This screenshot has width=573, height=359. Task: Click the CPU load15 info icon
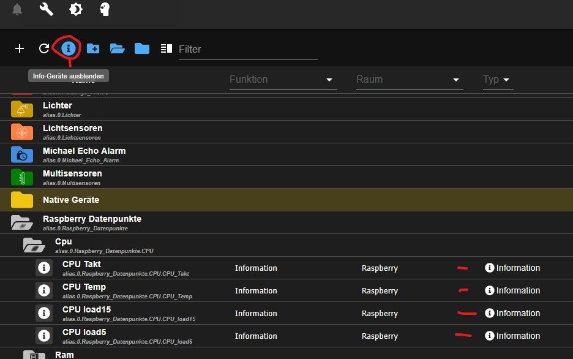[x=44, y=313]
